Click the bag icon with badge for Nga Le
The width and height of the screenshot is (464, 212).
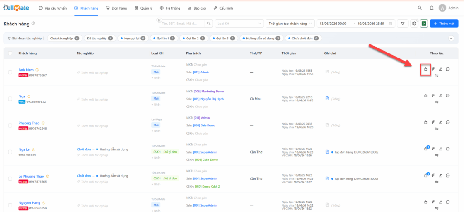pos(426,149)
